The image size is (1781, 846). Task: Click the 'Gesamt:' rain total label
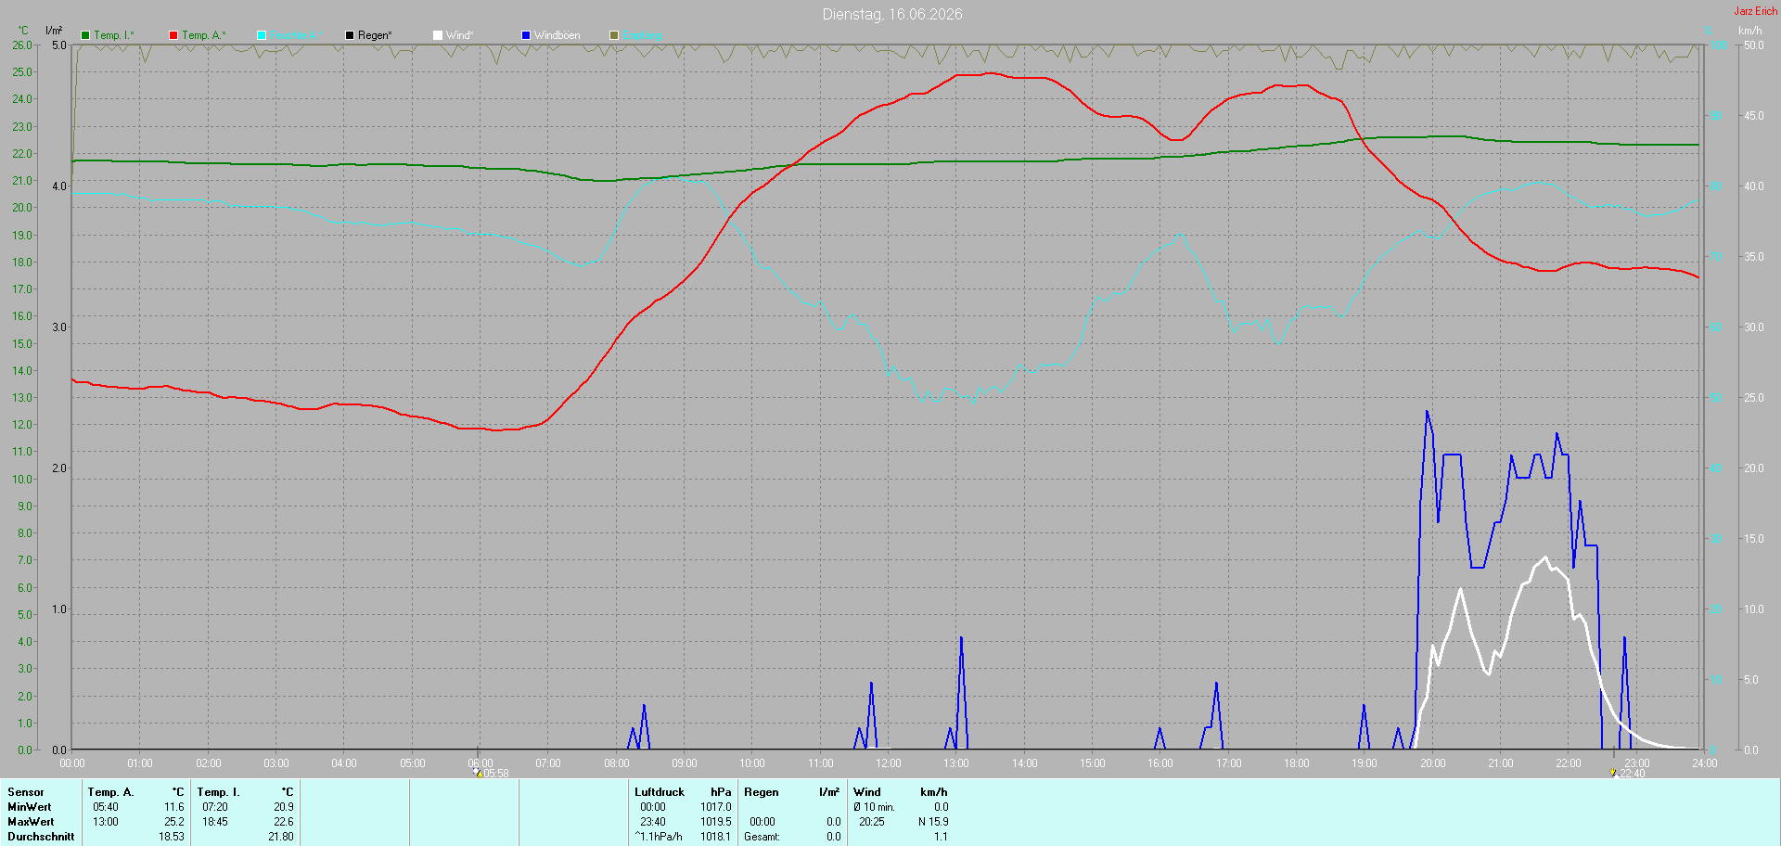tap(762, 837)
